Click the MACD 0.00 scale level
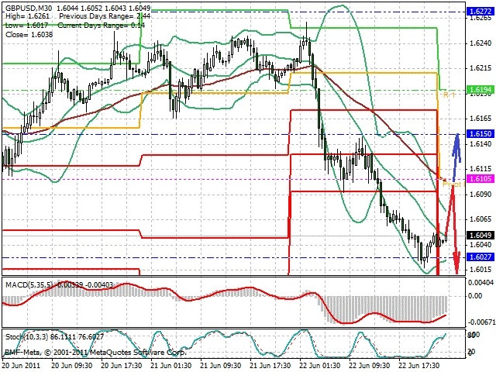This screenshot has height=372, width=496. pyautogui.click(x=475, y=296)
